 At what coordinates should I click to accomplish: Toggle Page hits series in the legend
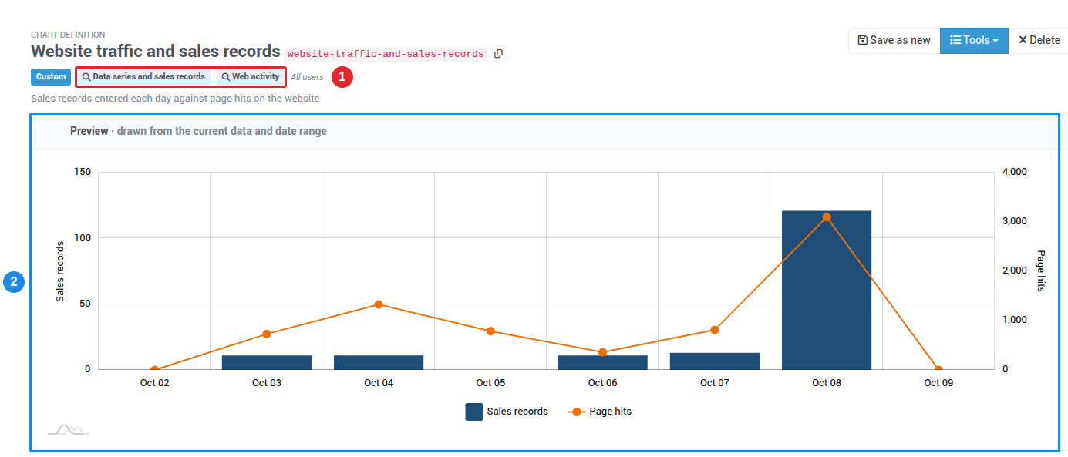point(600,412)
